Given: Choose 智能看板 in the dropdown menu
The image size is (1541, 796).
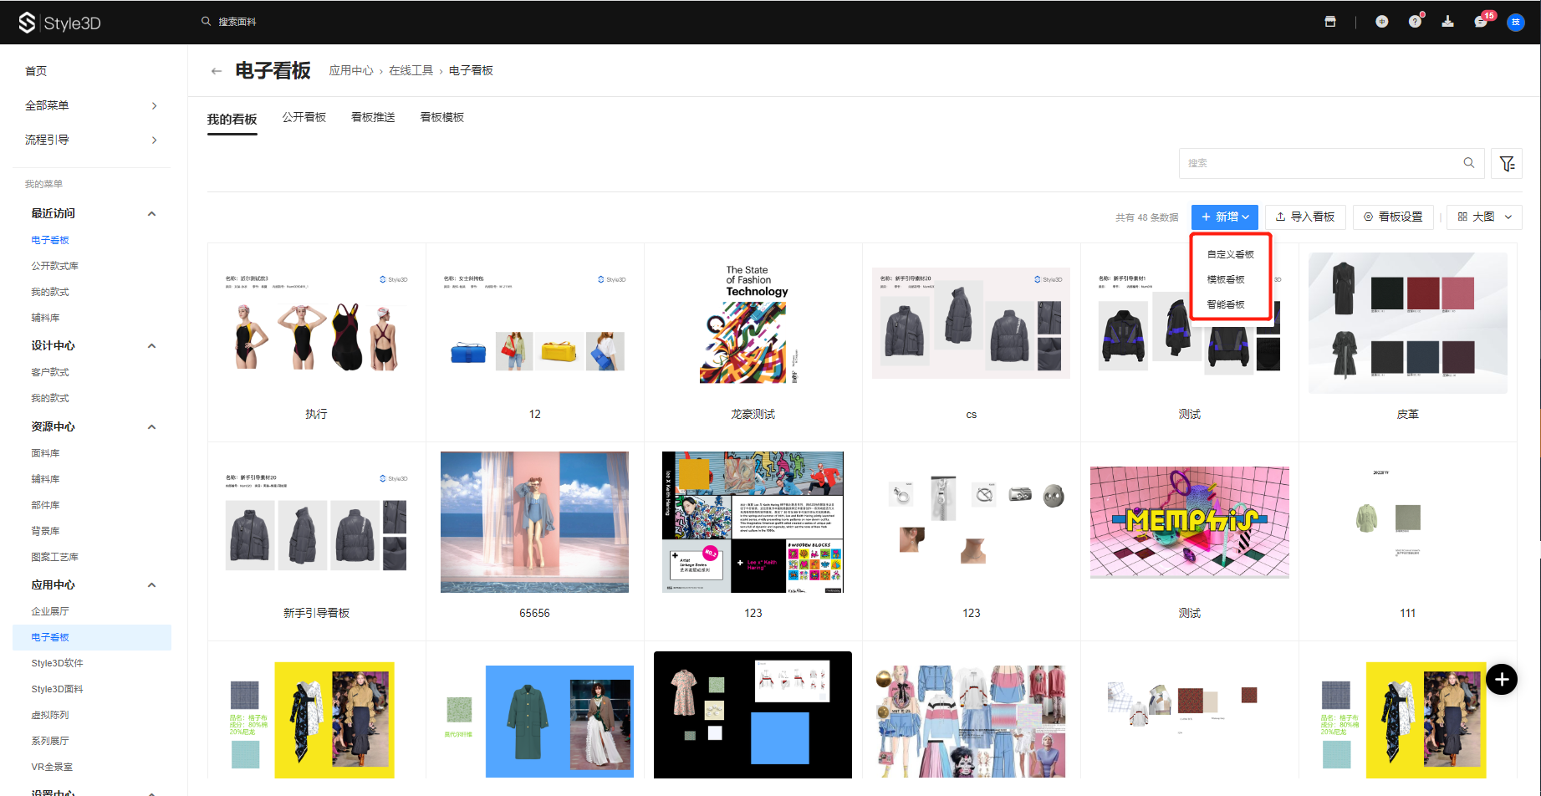Looking at the screenshot, I should coord(1226,304).
